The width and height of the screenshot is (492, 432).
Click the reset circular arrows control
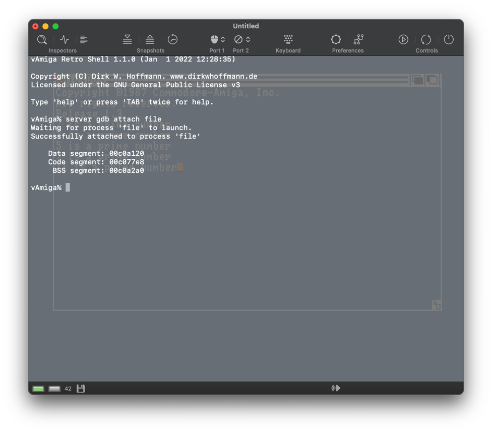pos(426,39)
